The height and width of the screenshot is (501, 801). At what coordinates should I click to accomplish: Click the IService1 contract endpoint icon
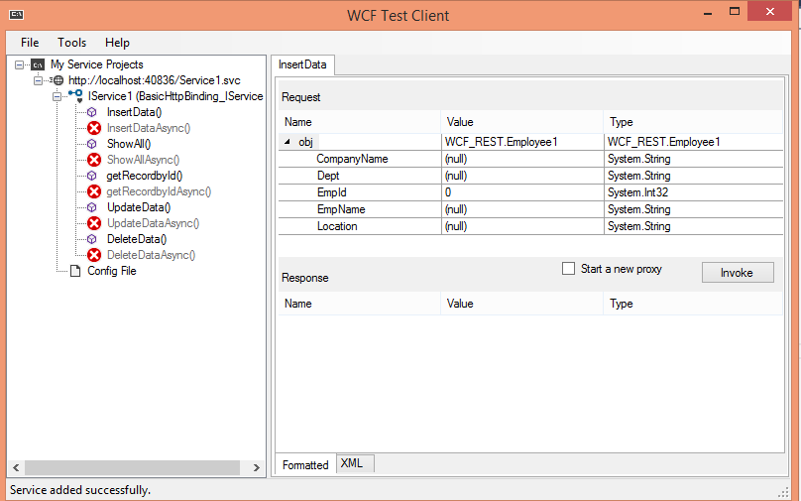click(75, 96)
